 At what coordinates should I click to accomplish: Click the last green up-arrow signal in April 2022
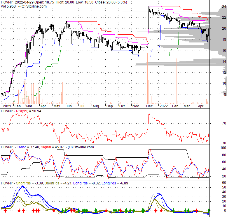tap(209, 210)
